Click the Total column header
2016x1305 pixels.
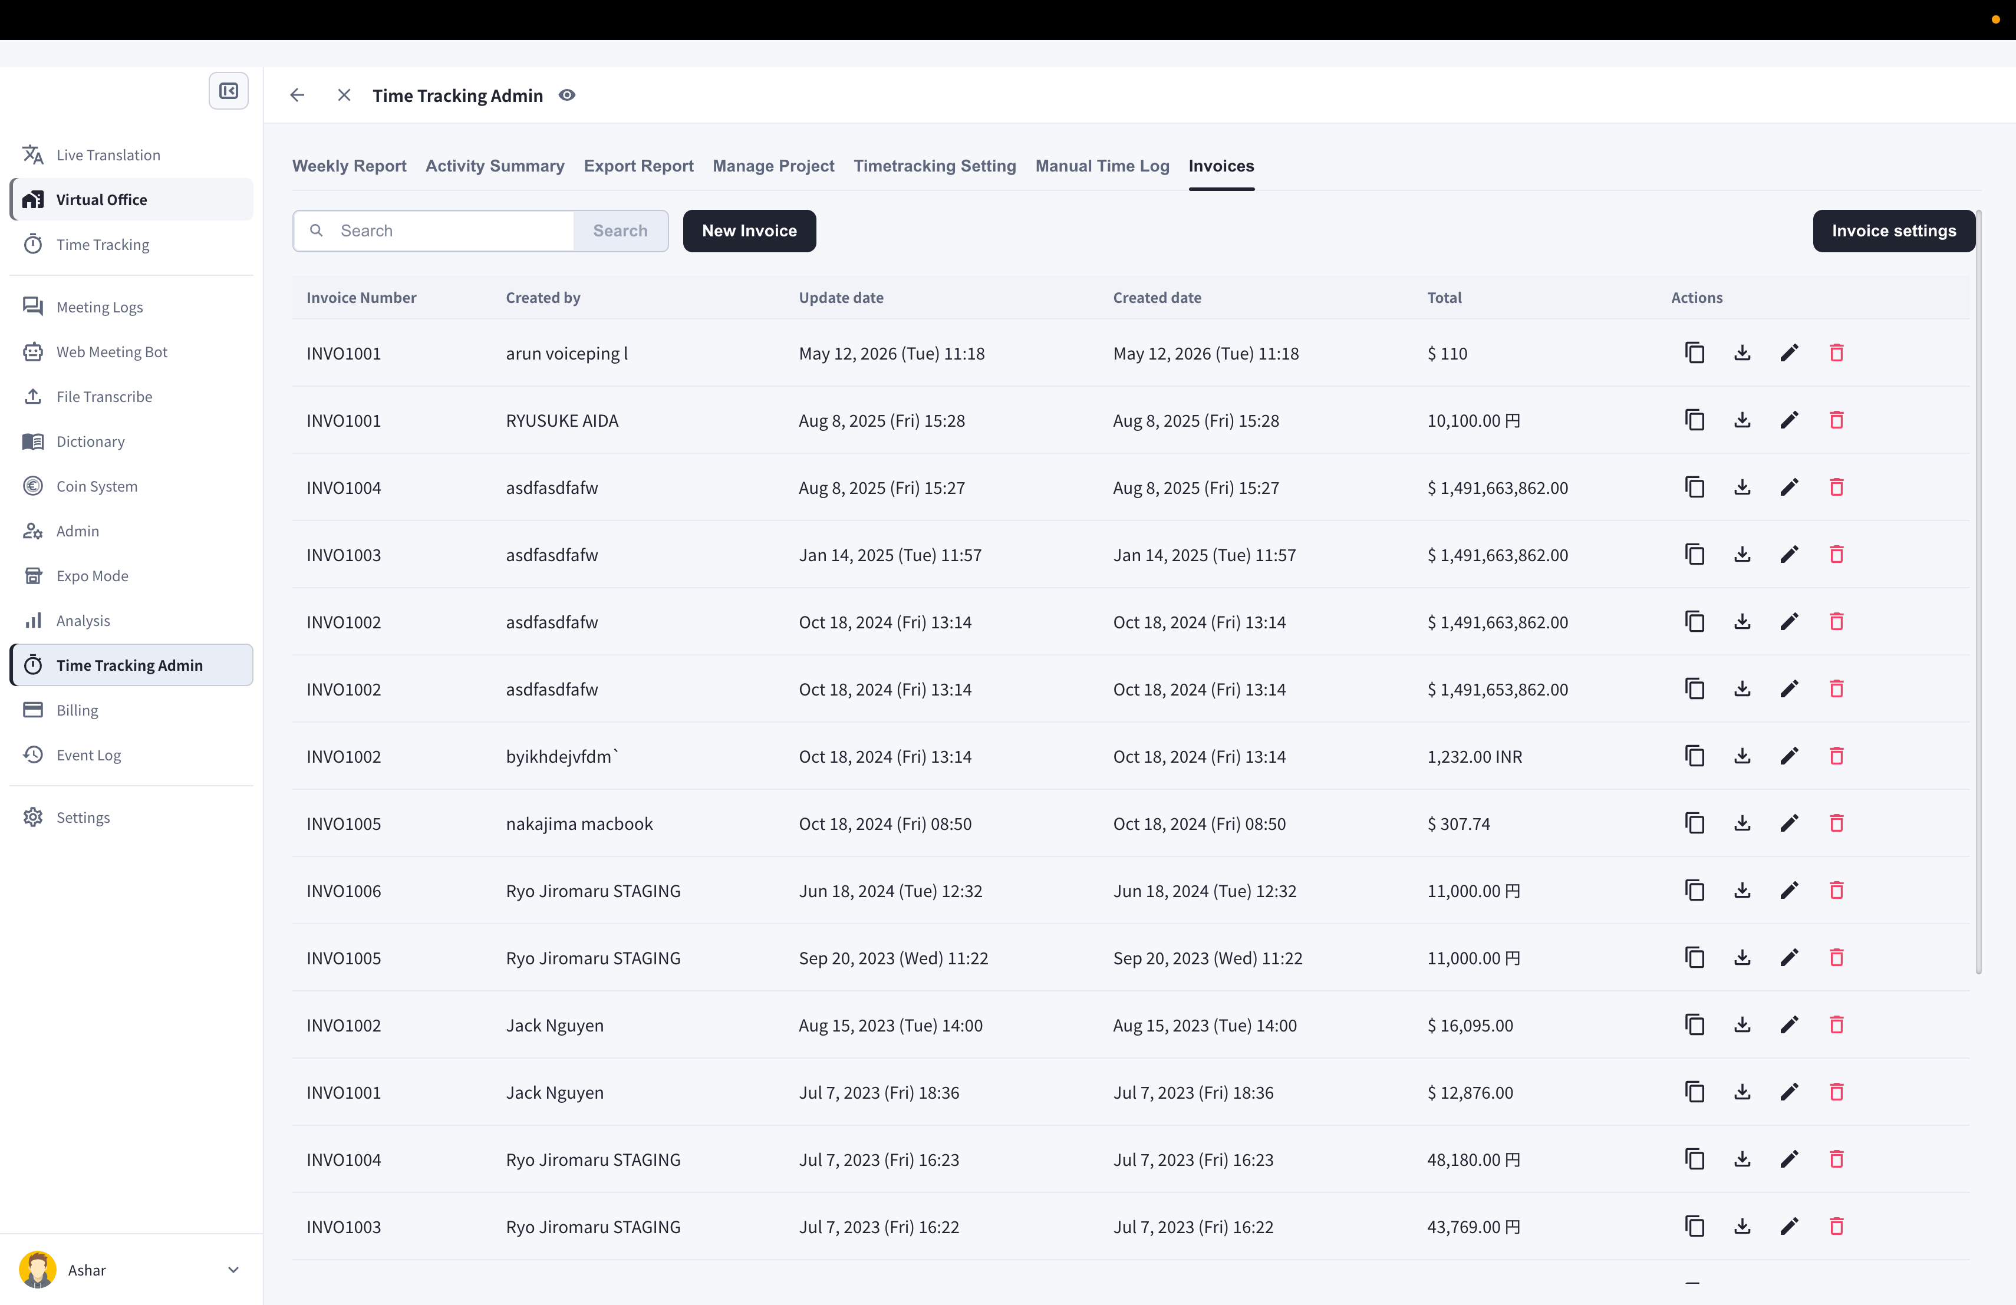(x=1444, y=297)
